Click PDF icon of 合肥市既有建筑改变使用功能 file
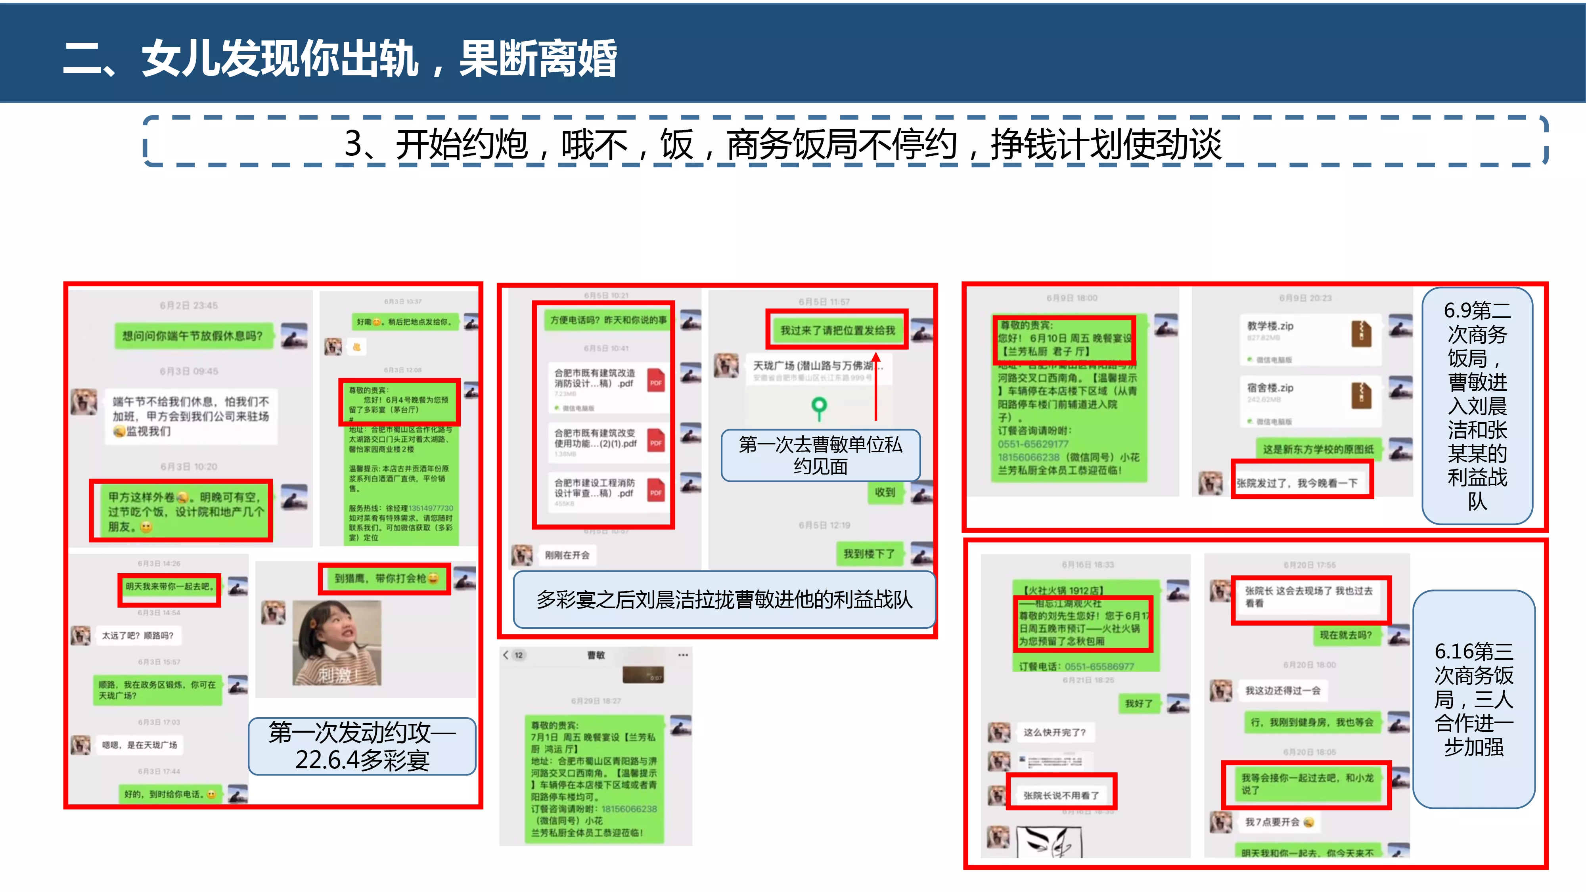This screenshot has height=892, width=1586. pos(656,441)
